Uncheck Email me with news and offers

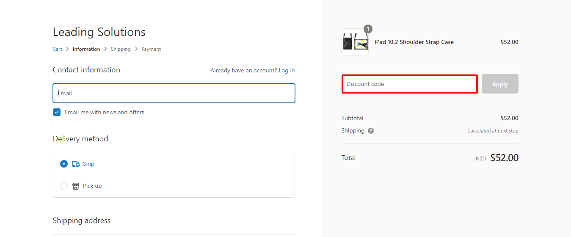57,112
